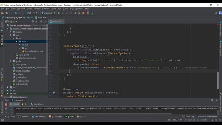Click the red Stop button in main toolbar
Viewport: 222px width, 125px height.
click(83, 13)
